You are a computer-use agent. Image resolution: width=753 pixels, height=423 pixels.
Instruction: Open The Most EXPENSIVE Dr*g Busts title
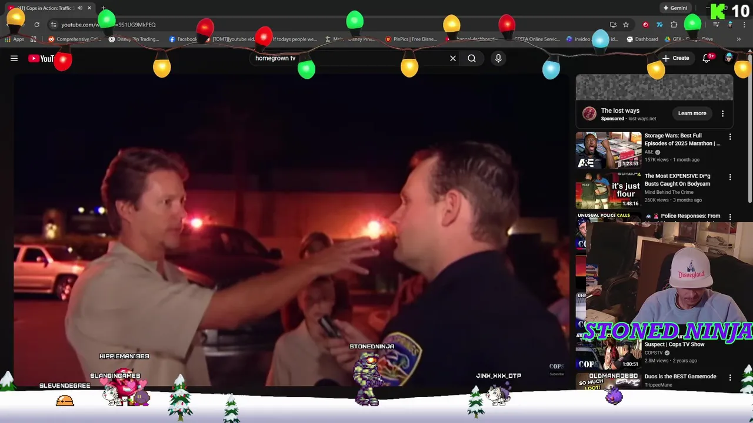677,180
